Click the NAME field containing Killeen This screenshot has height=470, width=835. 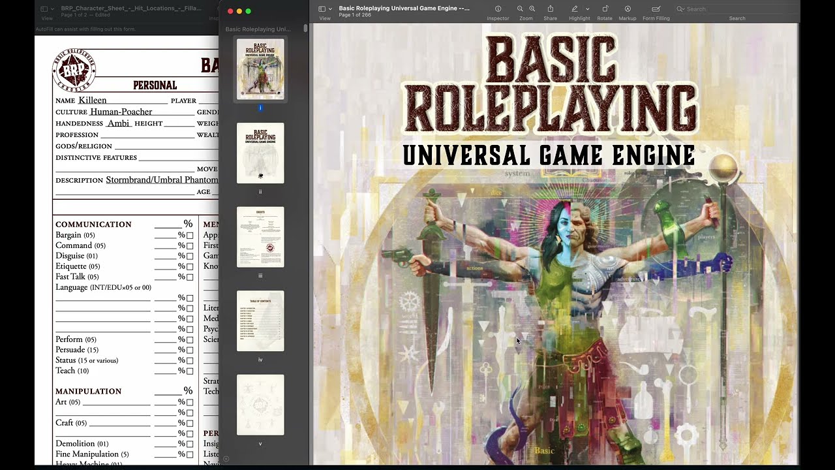click(123, 101)
